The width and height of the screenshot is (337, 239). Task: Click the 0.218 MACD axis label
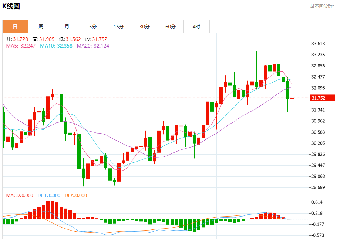point(317,213)
